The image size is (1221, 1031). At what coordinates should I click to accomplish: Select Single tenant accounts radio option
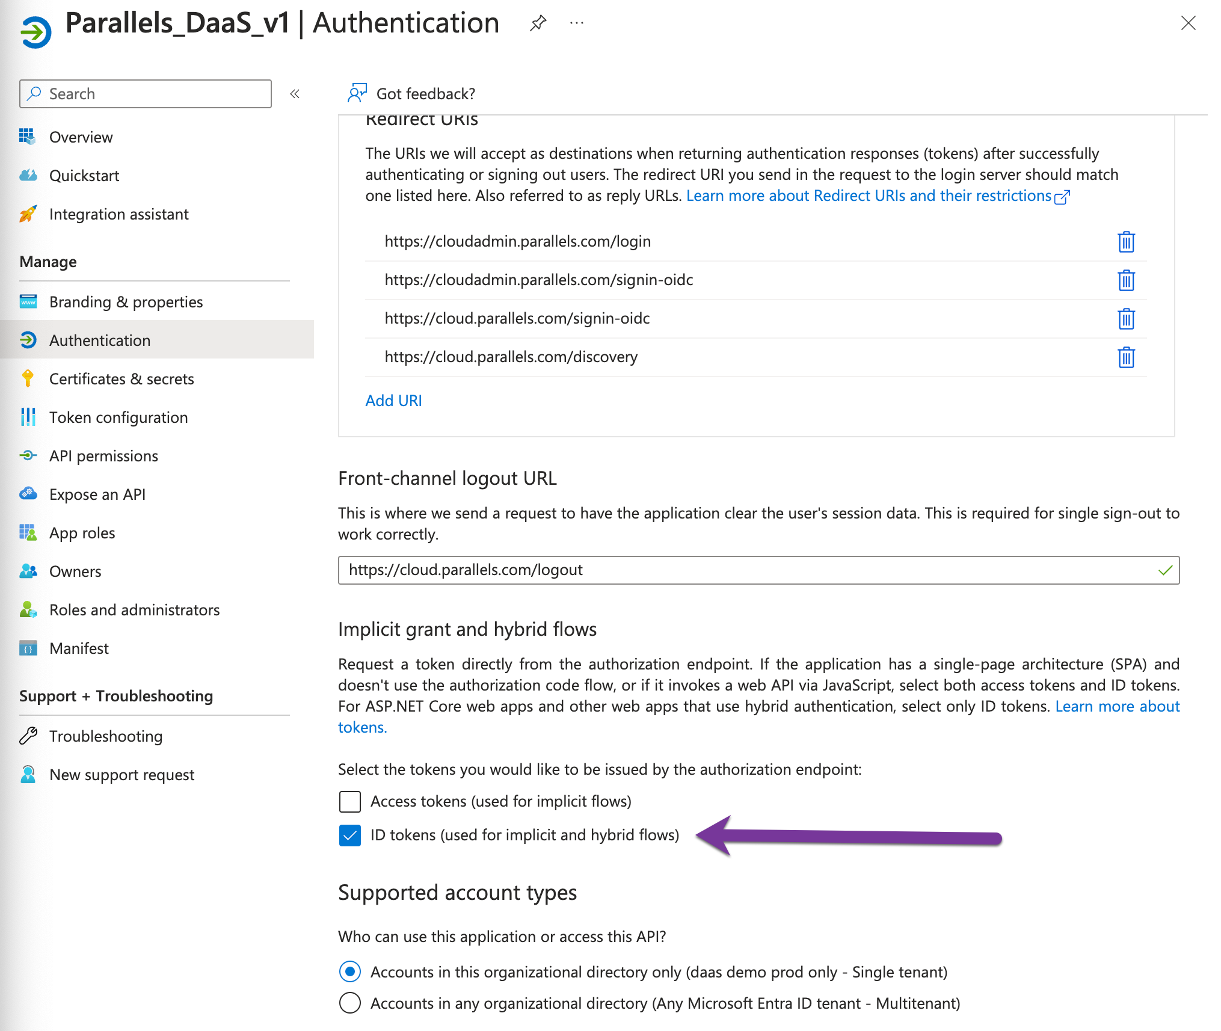pyautogui.click(x=350, y=971)
